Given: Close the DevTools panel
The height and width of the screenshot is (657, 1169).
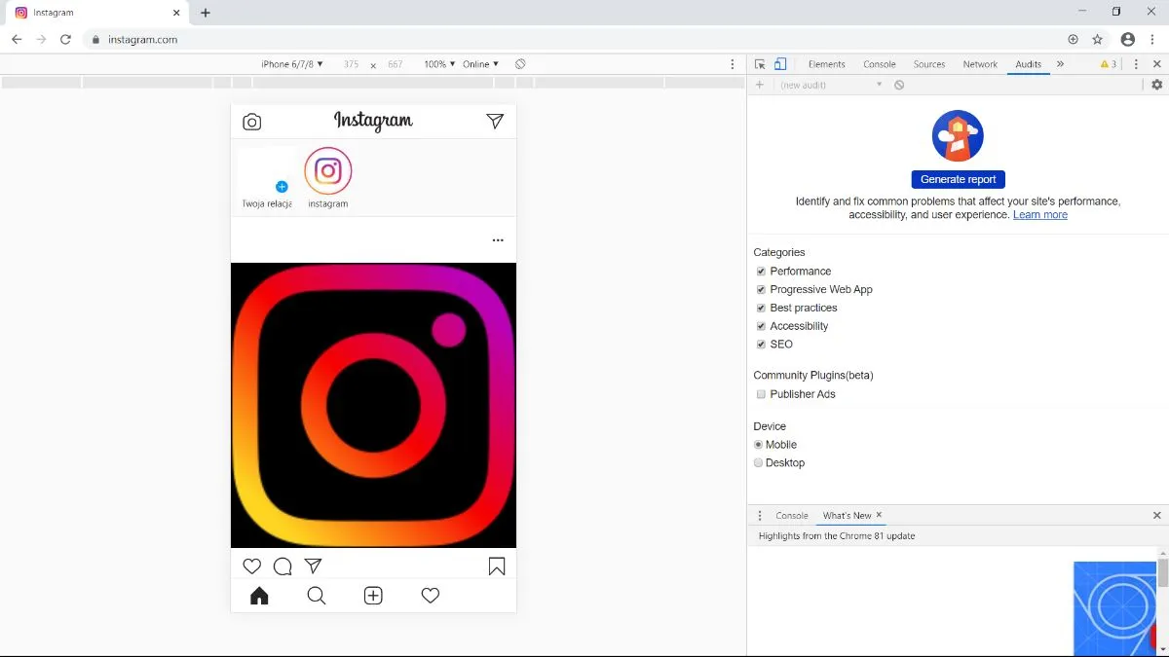Looking at the screenshot, I should 1156,64.
